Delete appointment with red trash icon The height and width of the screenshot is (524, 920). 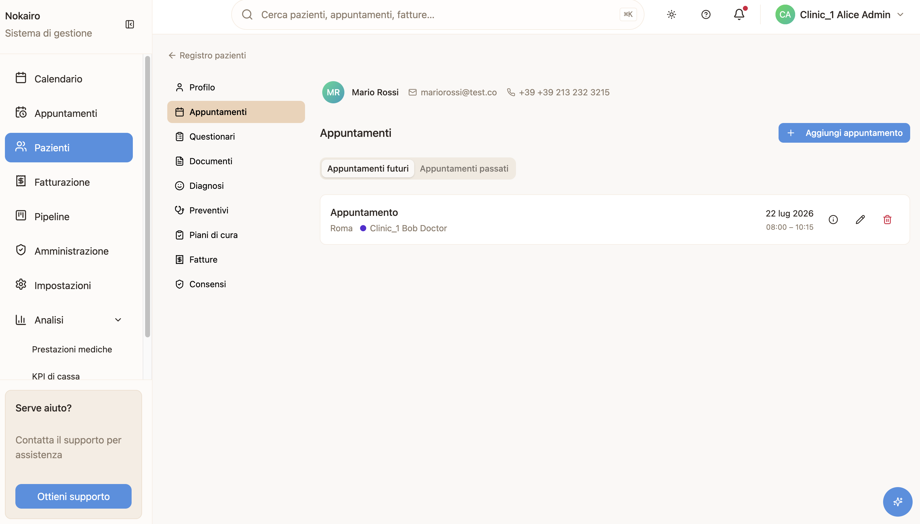pos(887,220)
